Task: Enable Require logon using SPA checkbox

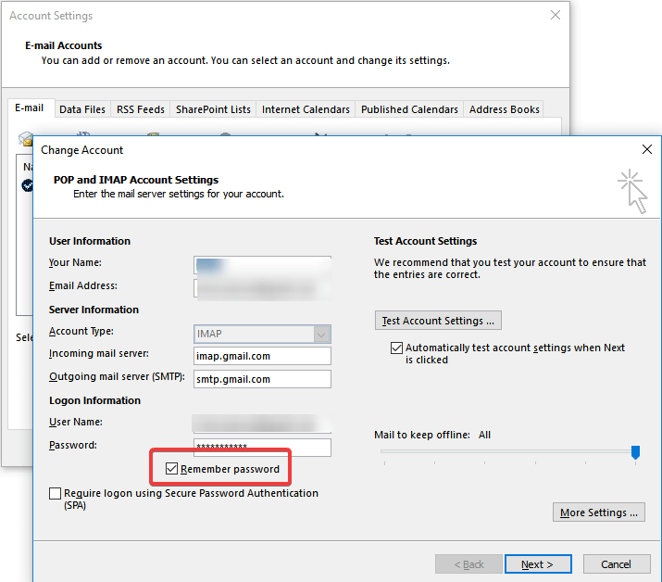Action: (55, 493)
